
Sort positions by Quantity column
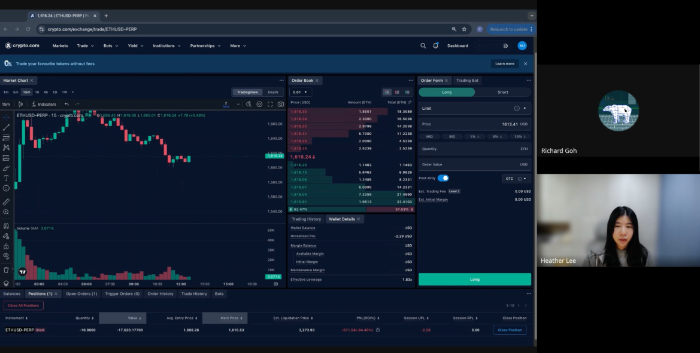tap(84, 318)
